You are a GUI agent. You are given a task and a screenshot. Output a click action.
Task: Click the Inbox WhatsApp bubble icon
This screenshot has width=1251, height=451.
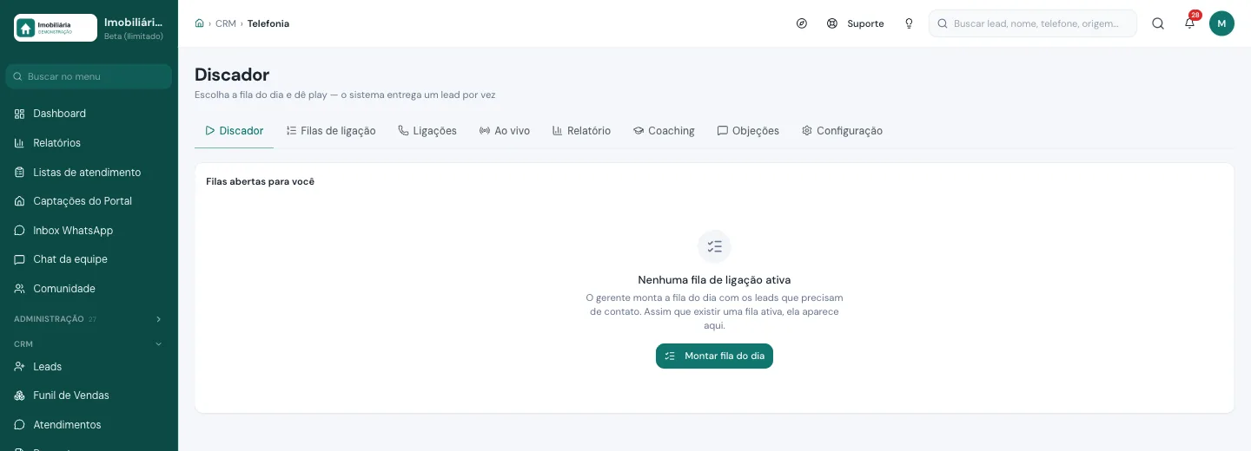point(19,231)
